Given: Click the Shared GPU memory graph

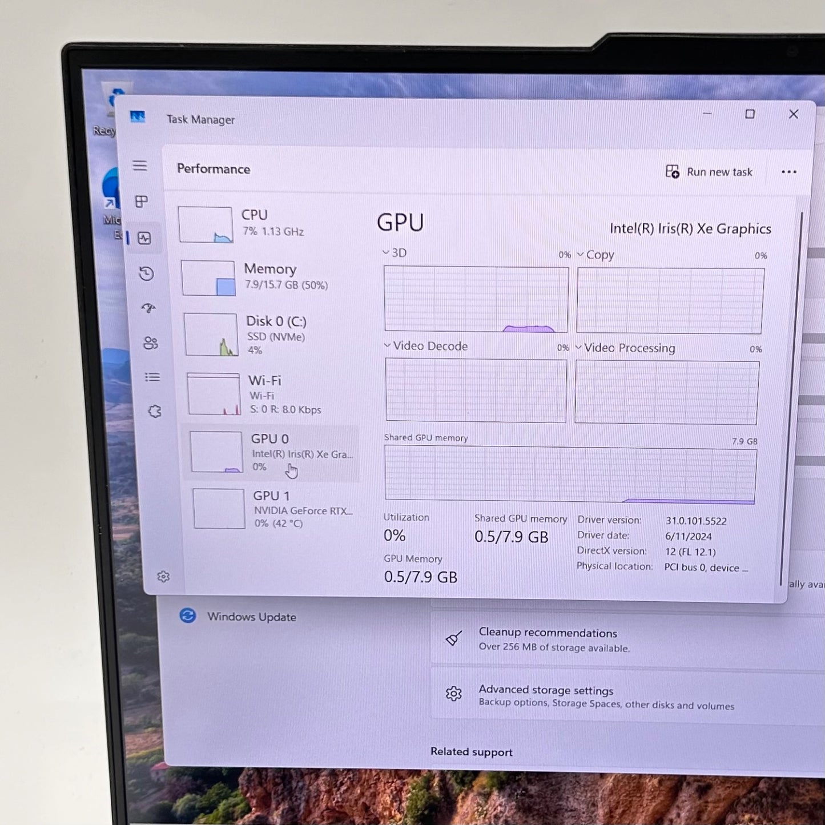Looking at the screenshot, I should 571,475.
